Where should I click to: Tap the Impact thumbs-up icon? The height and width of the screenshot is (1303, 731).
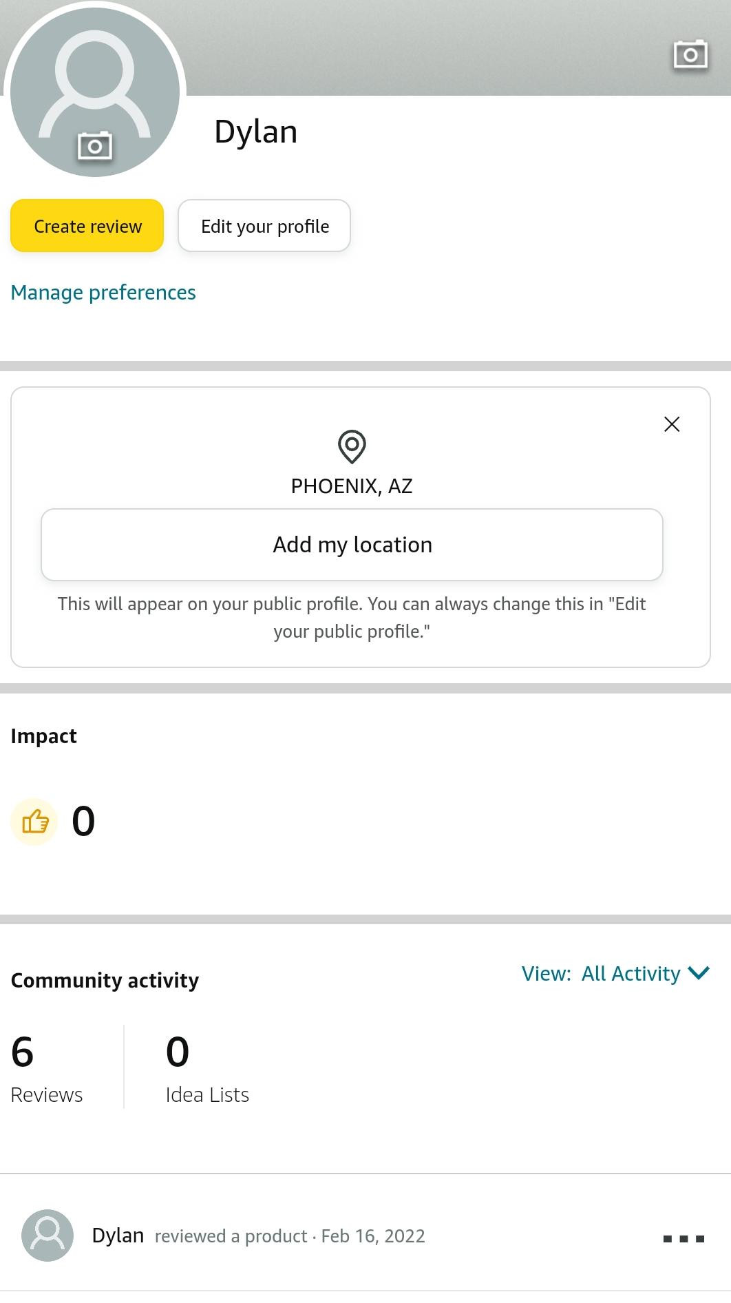(34, 821)
